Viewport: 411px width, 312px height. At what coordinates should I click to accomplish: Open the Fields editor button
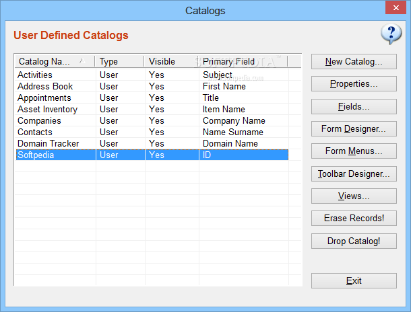[x=354, y=106]
